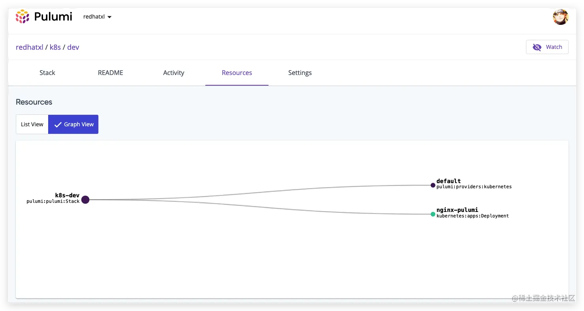Select the nginx-pulumi deployment green node
584x311 pixels.
coord(433,214)
